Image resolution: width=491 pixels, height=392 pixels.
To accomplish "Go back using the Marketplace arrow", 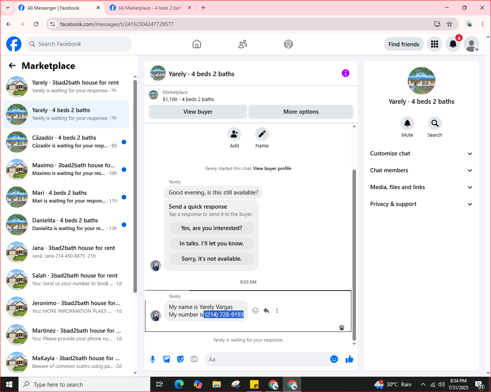I will click(x=12, y=65).
